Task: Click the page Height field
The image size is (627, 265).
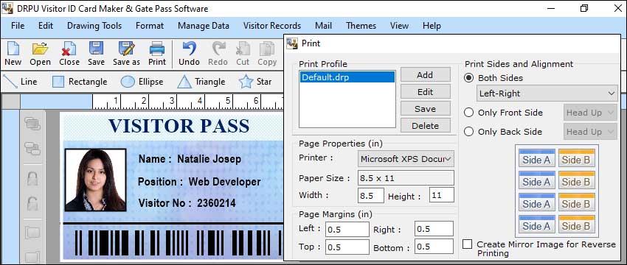Action: 442,195
